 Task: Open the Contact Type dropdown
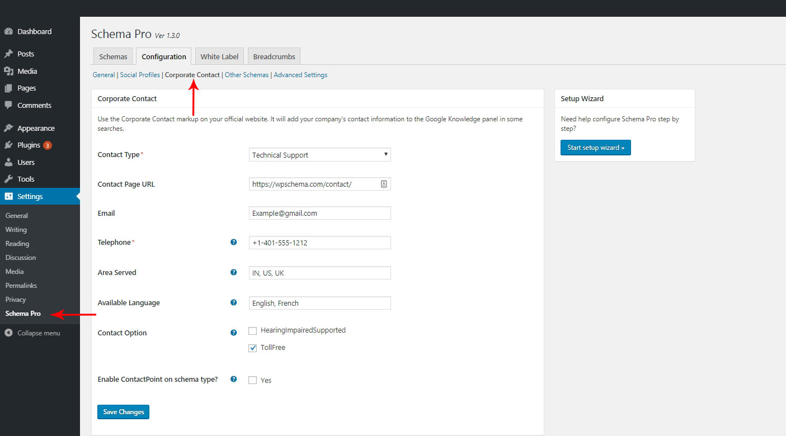click(319, 155)
